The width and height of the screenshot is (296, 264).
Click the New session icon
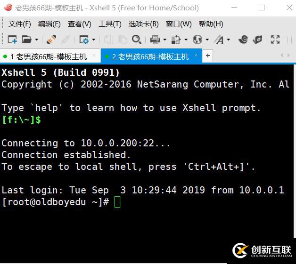12,40
